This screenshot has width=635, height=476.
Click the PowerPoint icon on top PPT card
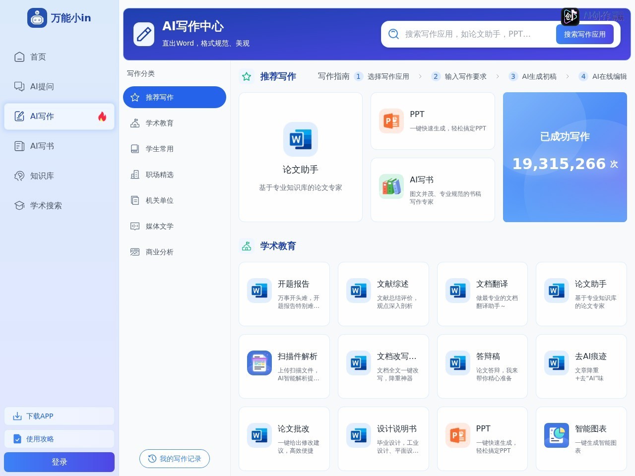[x=391, y=121]
